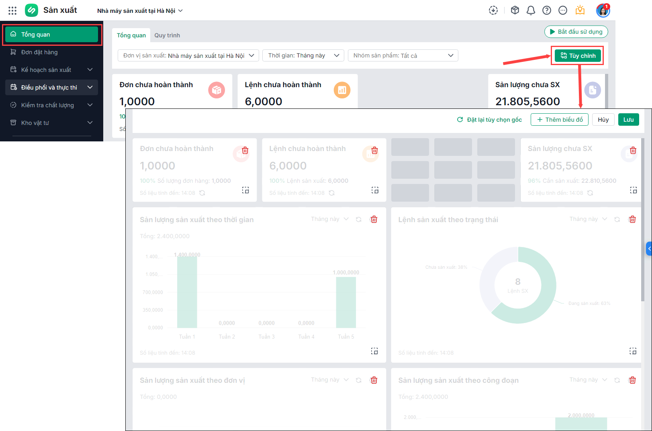The image size is (652, 431).
Task: Open the Thời gian filter dropdown
Action: [x=303, y=55]
